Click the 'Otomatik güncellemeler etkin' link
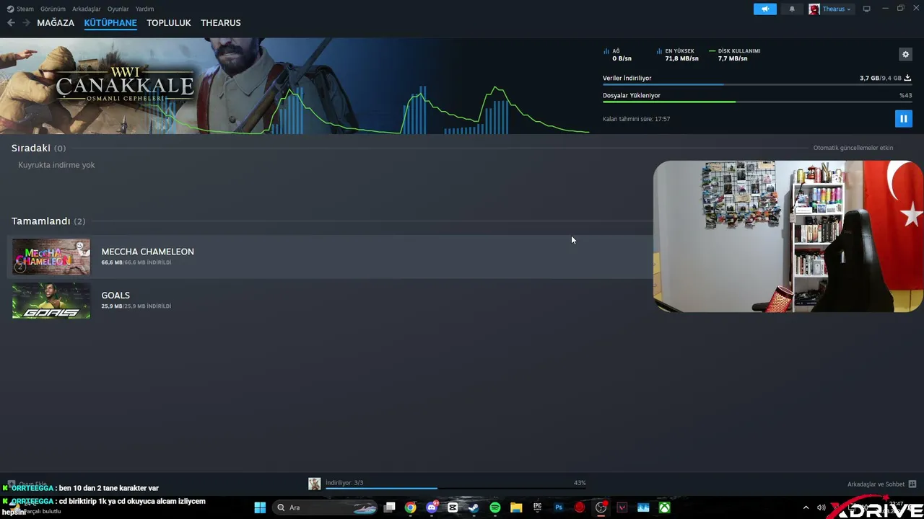924x519 pixels. 853,148
